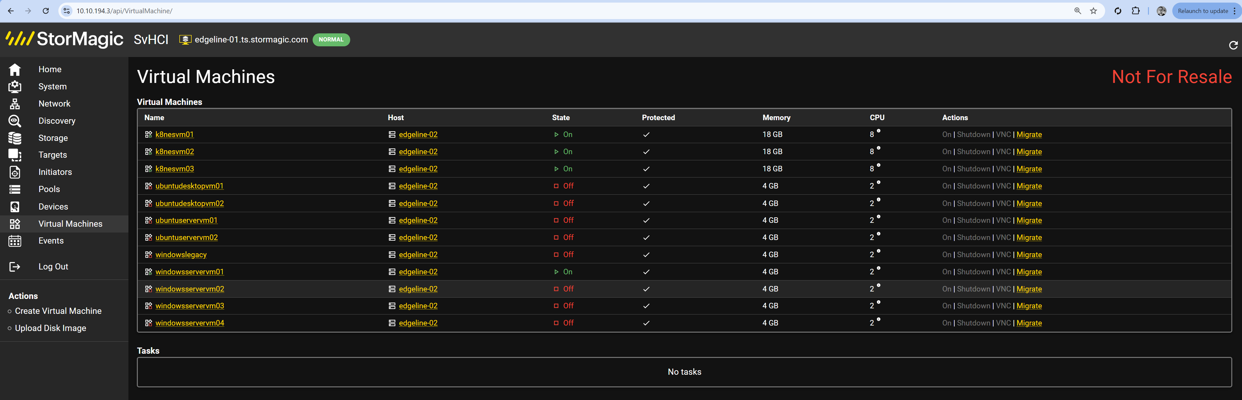Open the ubuntuservervm02 link
The image size is (1242, 400).
(x=186, y=237)
